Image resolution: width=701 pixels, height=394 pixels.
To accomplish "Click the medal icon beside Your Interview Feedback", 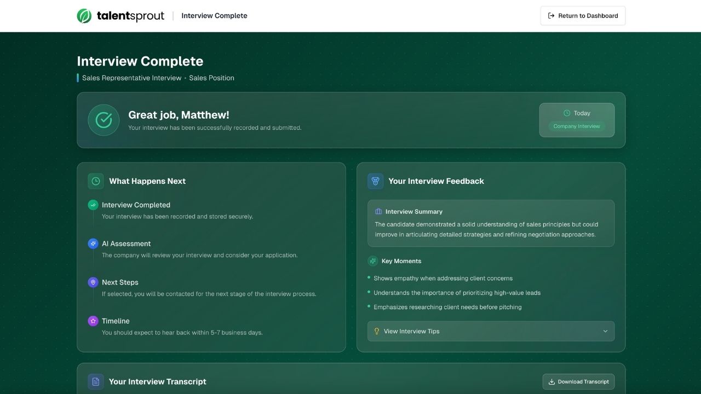I will [x=375, y=181].
